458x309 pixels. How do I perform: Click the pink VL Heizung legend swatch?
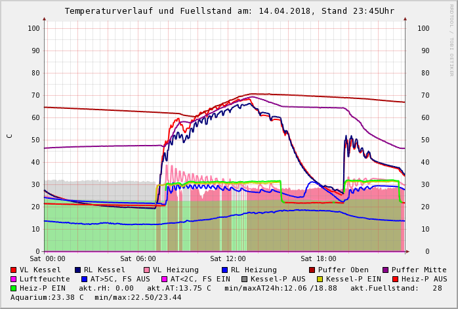[147, 270]
